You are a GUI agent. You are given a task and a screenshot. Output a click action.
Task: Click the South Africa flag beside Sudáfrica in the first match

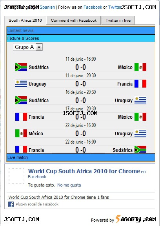pos(21,67)
